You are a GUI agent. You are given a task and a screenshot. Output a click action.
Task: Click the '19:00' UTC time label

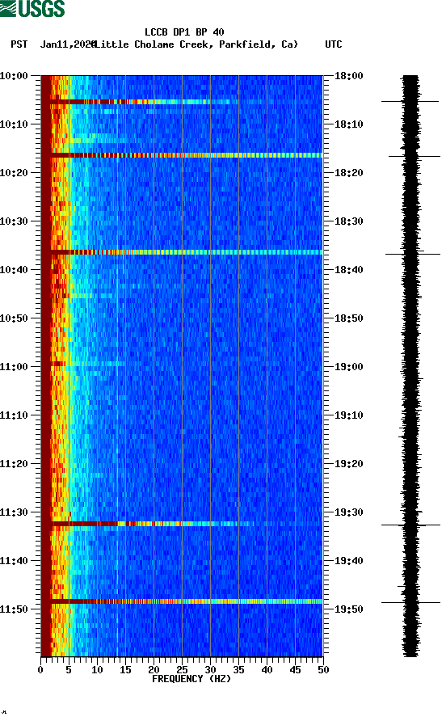[x=348, y=366]
